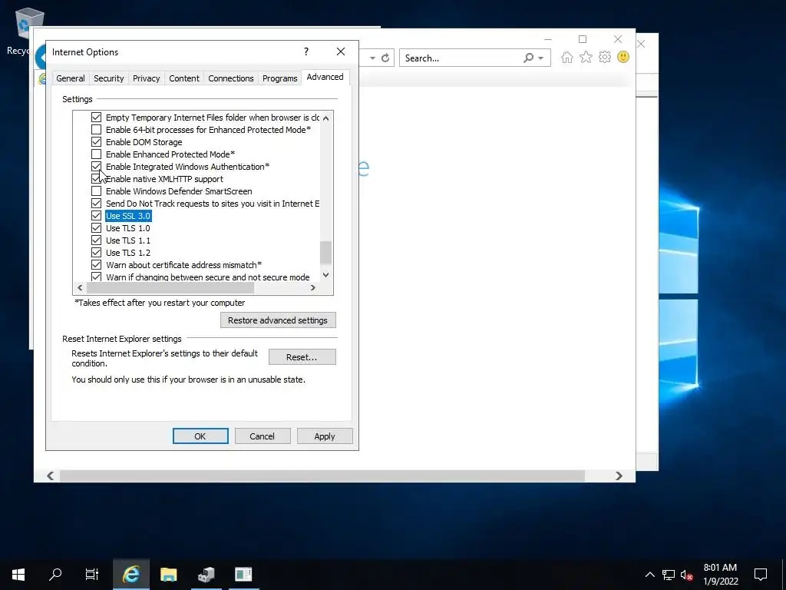Image resolution: width=786 pixels, height=590 pixels.
Task: Switch to the Content tab
Action: pos(184,78)
